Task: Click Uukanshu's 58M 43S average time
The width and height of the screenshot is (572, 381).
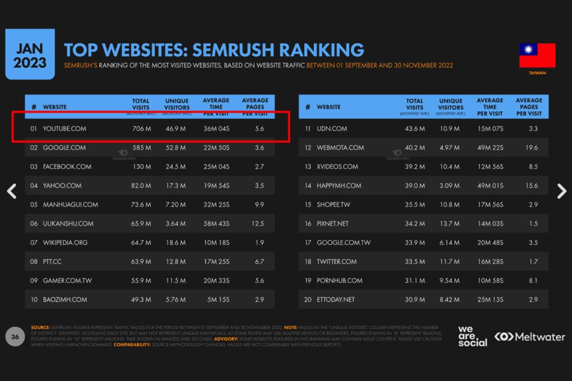Action: pos(216,224)
